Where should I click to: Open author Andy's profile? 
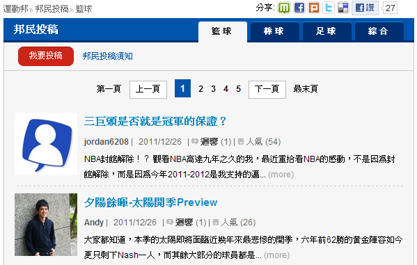pyautogui.click(x=93, y=222)
